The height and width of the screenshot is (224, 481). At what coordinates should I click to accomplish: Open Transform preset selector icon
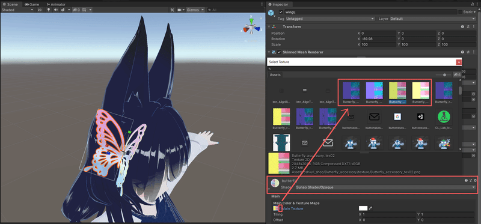point(468,26)
